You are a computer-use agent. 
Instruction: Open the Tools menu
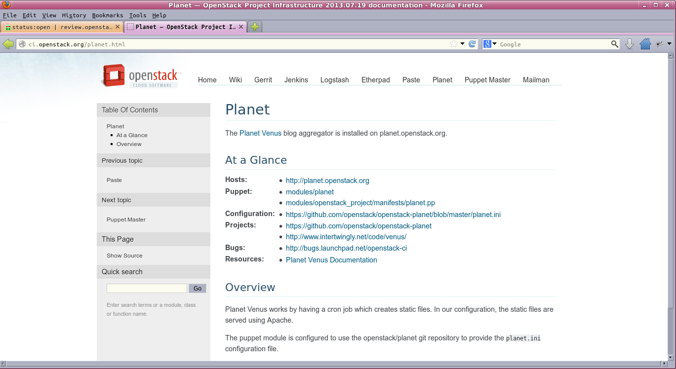137,15
